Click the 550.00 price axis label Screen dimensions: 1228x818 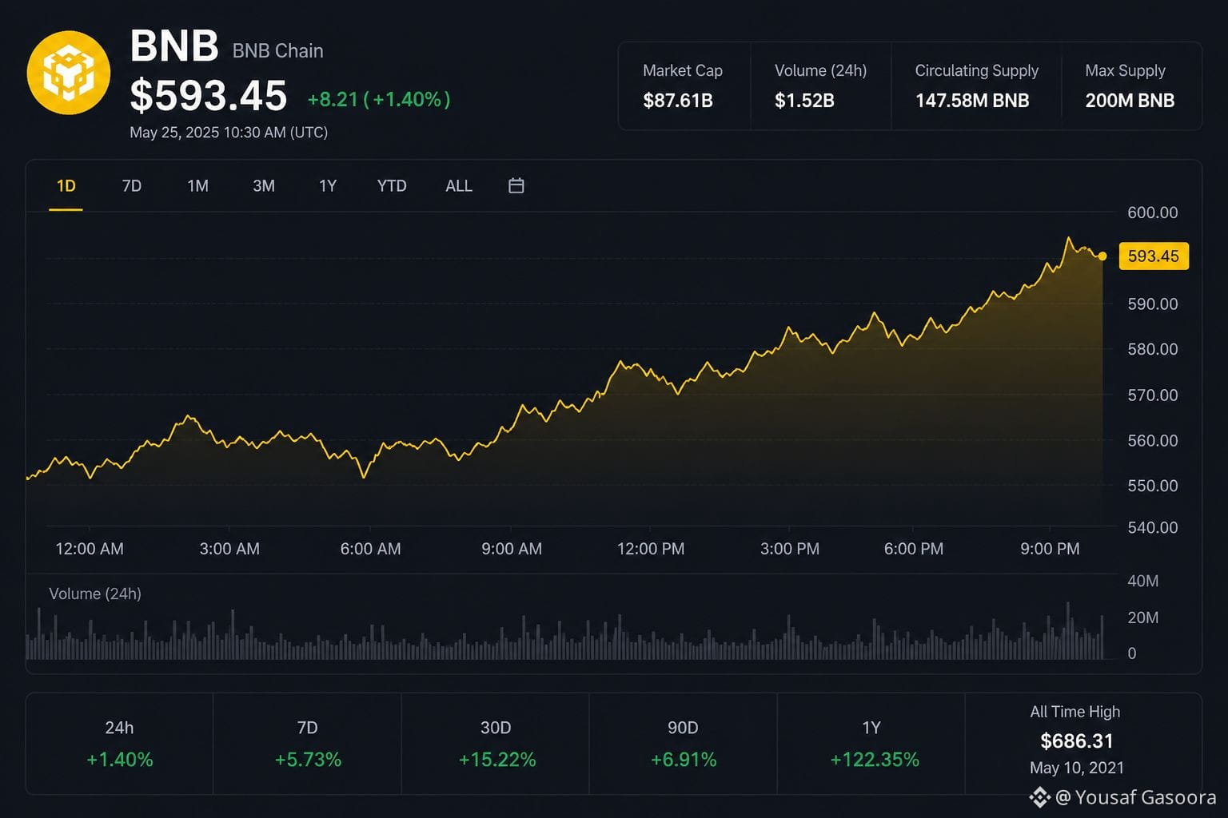point(1153,486)
